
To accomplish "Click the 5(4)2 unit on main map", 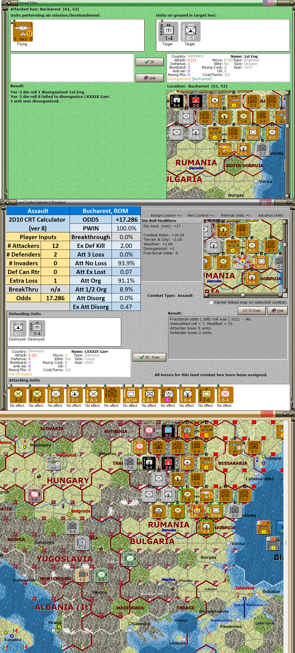I will click(x=149, y=495).
